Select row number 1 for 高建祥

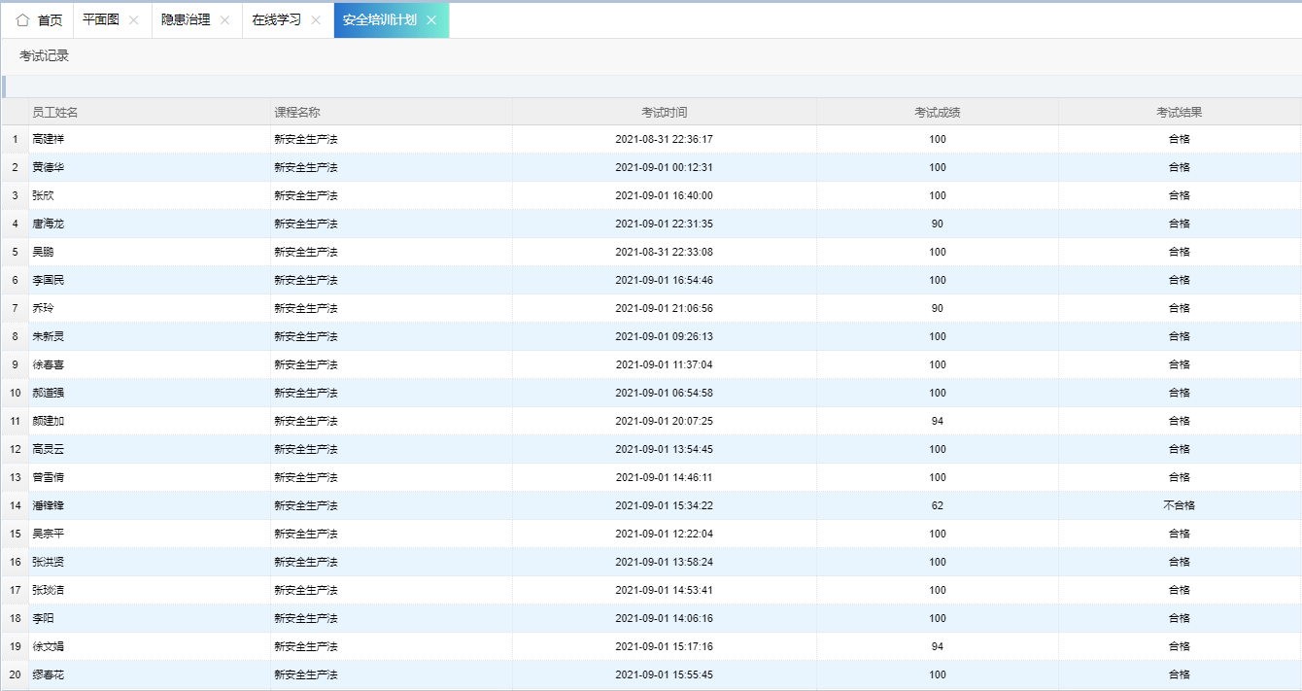point(15,139)
